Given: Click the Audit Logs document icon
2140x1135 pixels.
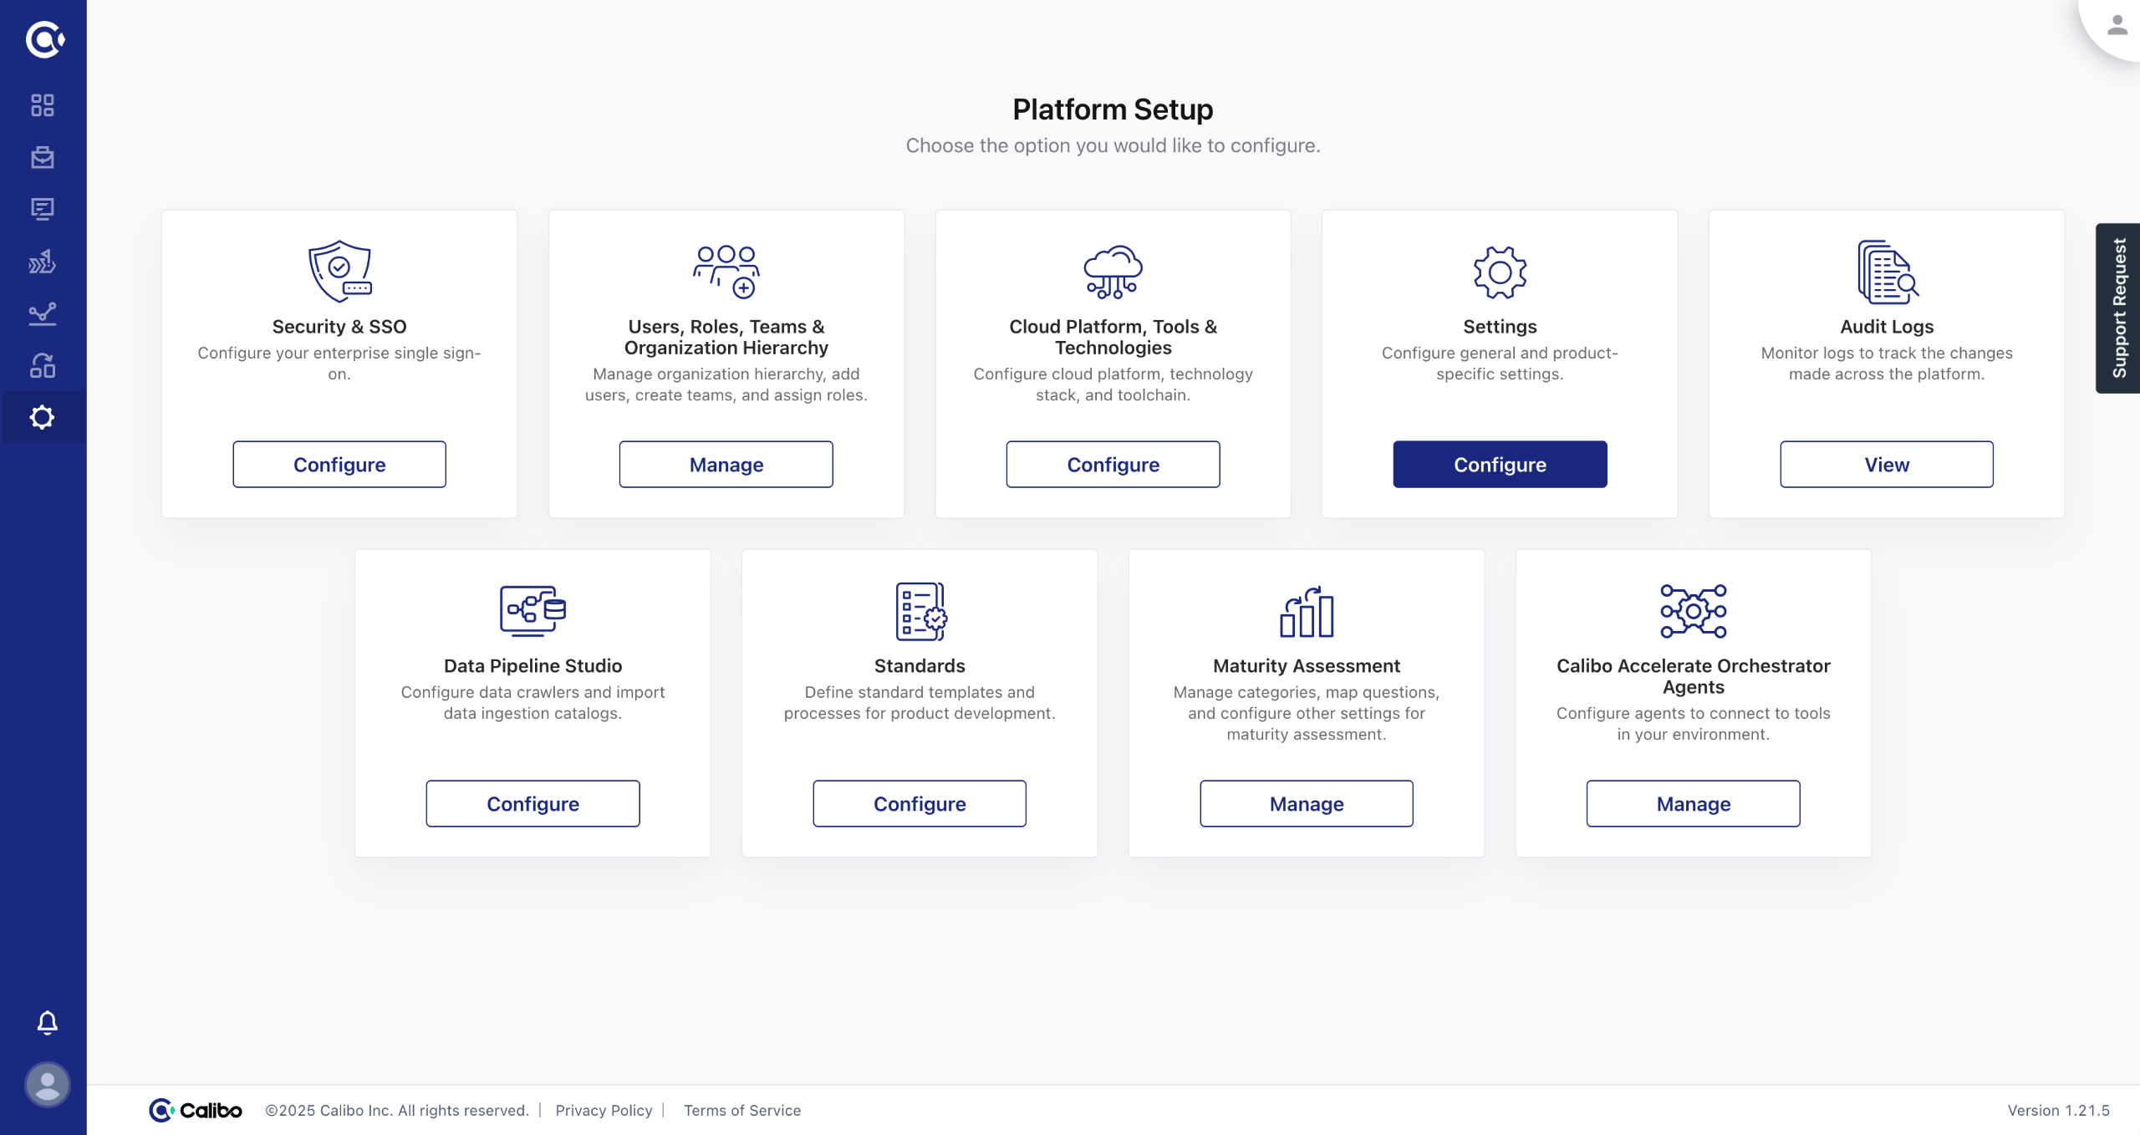Looking at the screenshot, I should (x=1887, y=272).
